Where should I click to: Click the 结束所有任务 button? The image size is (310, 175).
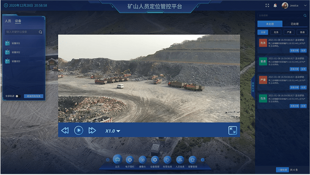click(34, 96)
